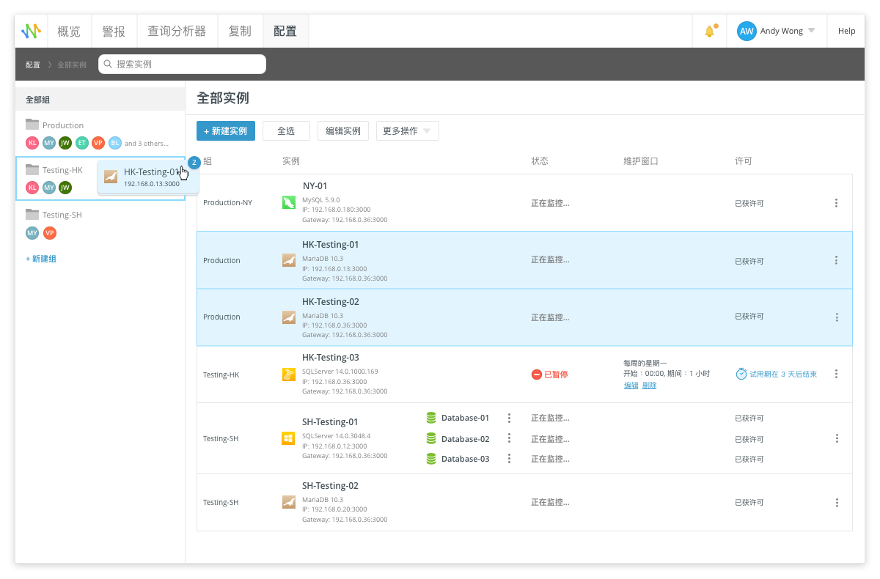Click the Production group folder icon

[32, 125]
